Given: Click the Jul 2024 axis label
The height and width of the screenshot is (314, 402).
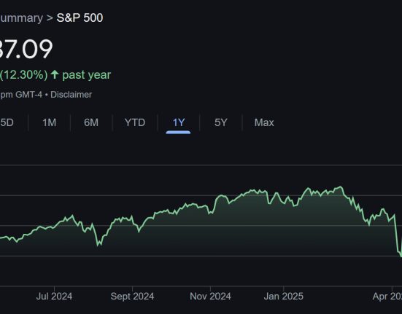Looking at the screenshot, I should point(54,297).
